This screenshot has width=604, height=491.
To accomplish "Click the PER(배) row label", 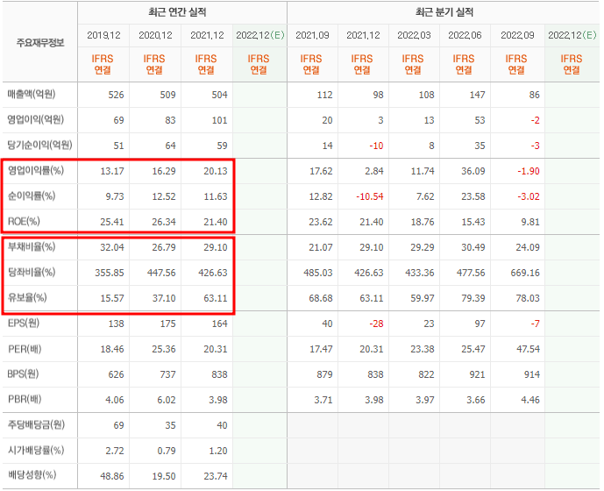I will coord(25,349).
